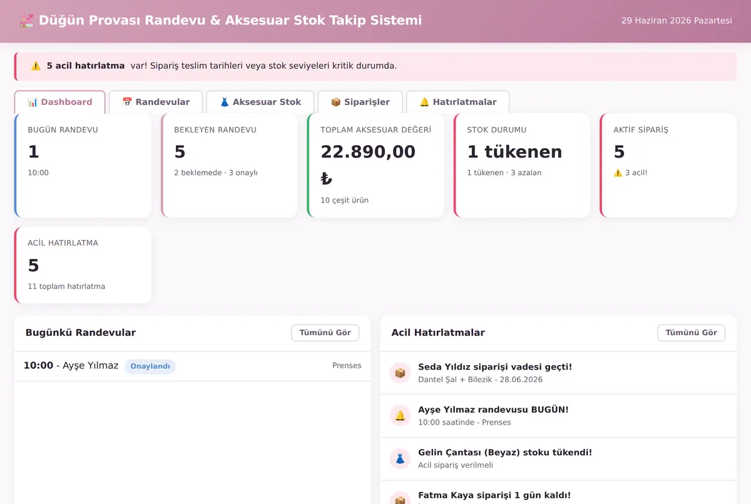The height and width of the screenshot is (504, 751).
Task: Click the date 29 Haziran 2026 Pazartesi
Action: click(x=677, y=21)
